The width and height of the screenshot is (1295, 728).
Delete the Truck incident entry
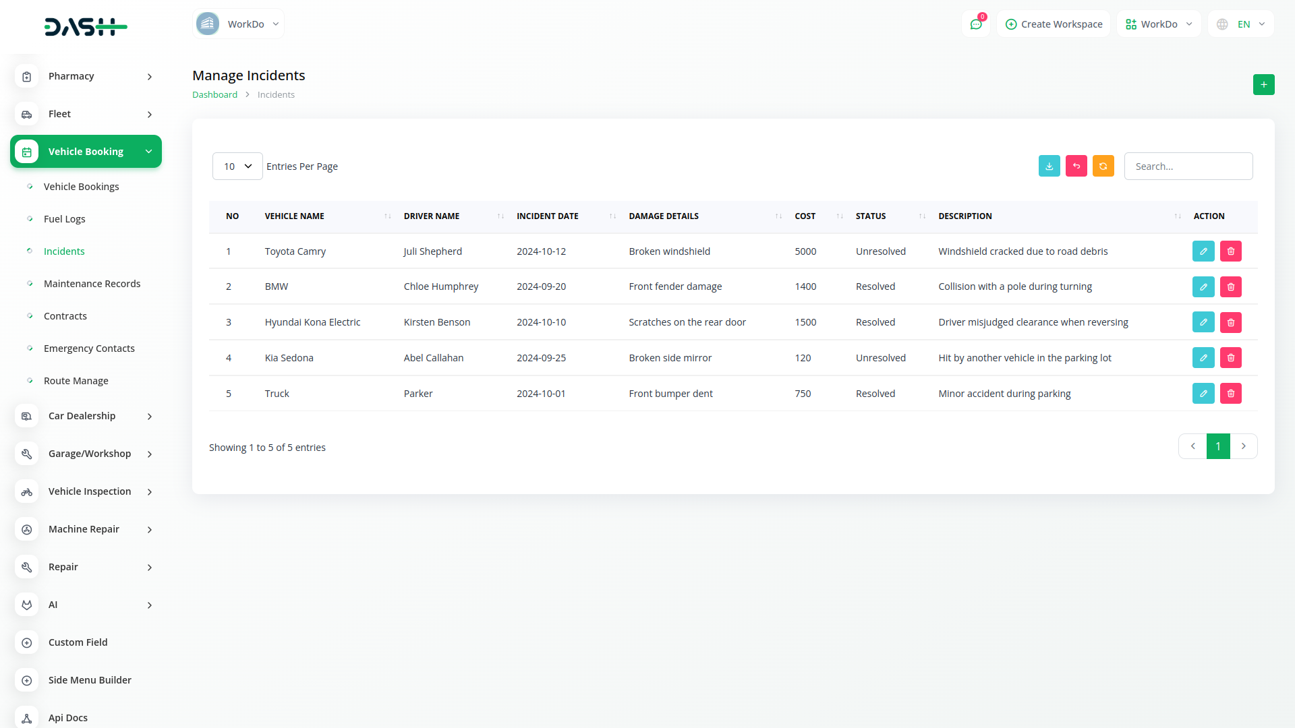click(1230, 393)
